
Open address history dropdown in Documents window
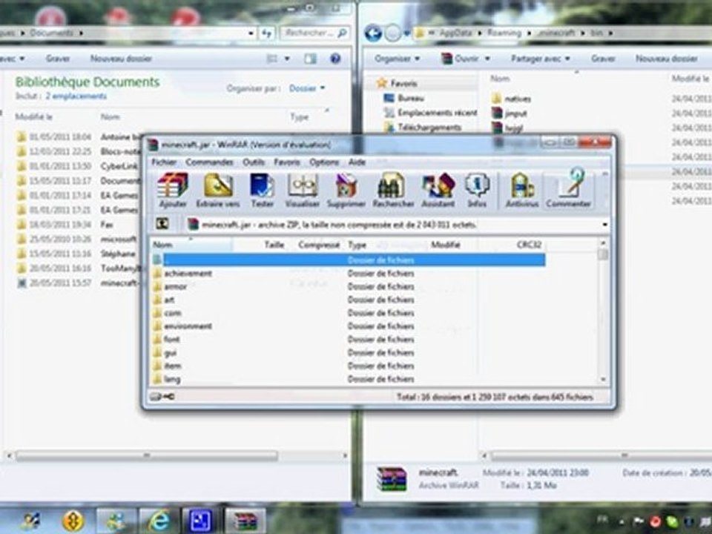[x=251, y=33]
